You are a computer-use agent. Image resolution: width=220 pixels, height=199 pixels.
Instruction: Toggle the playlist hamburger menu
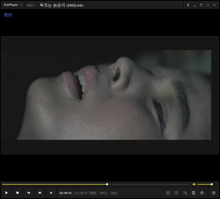(x=214, y=193)
